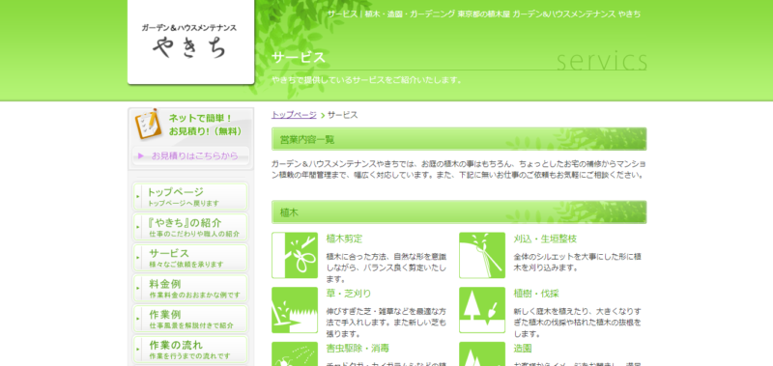
Task: Click the 刈込・生垣整枝 heading link
Action: [x=545, y=239]
